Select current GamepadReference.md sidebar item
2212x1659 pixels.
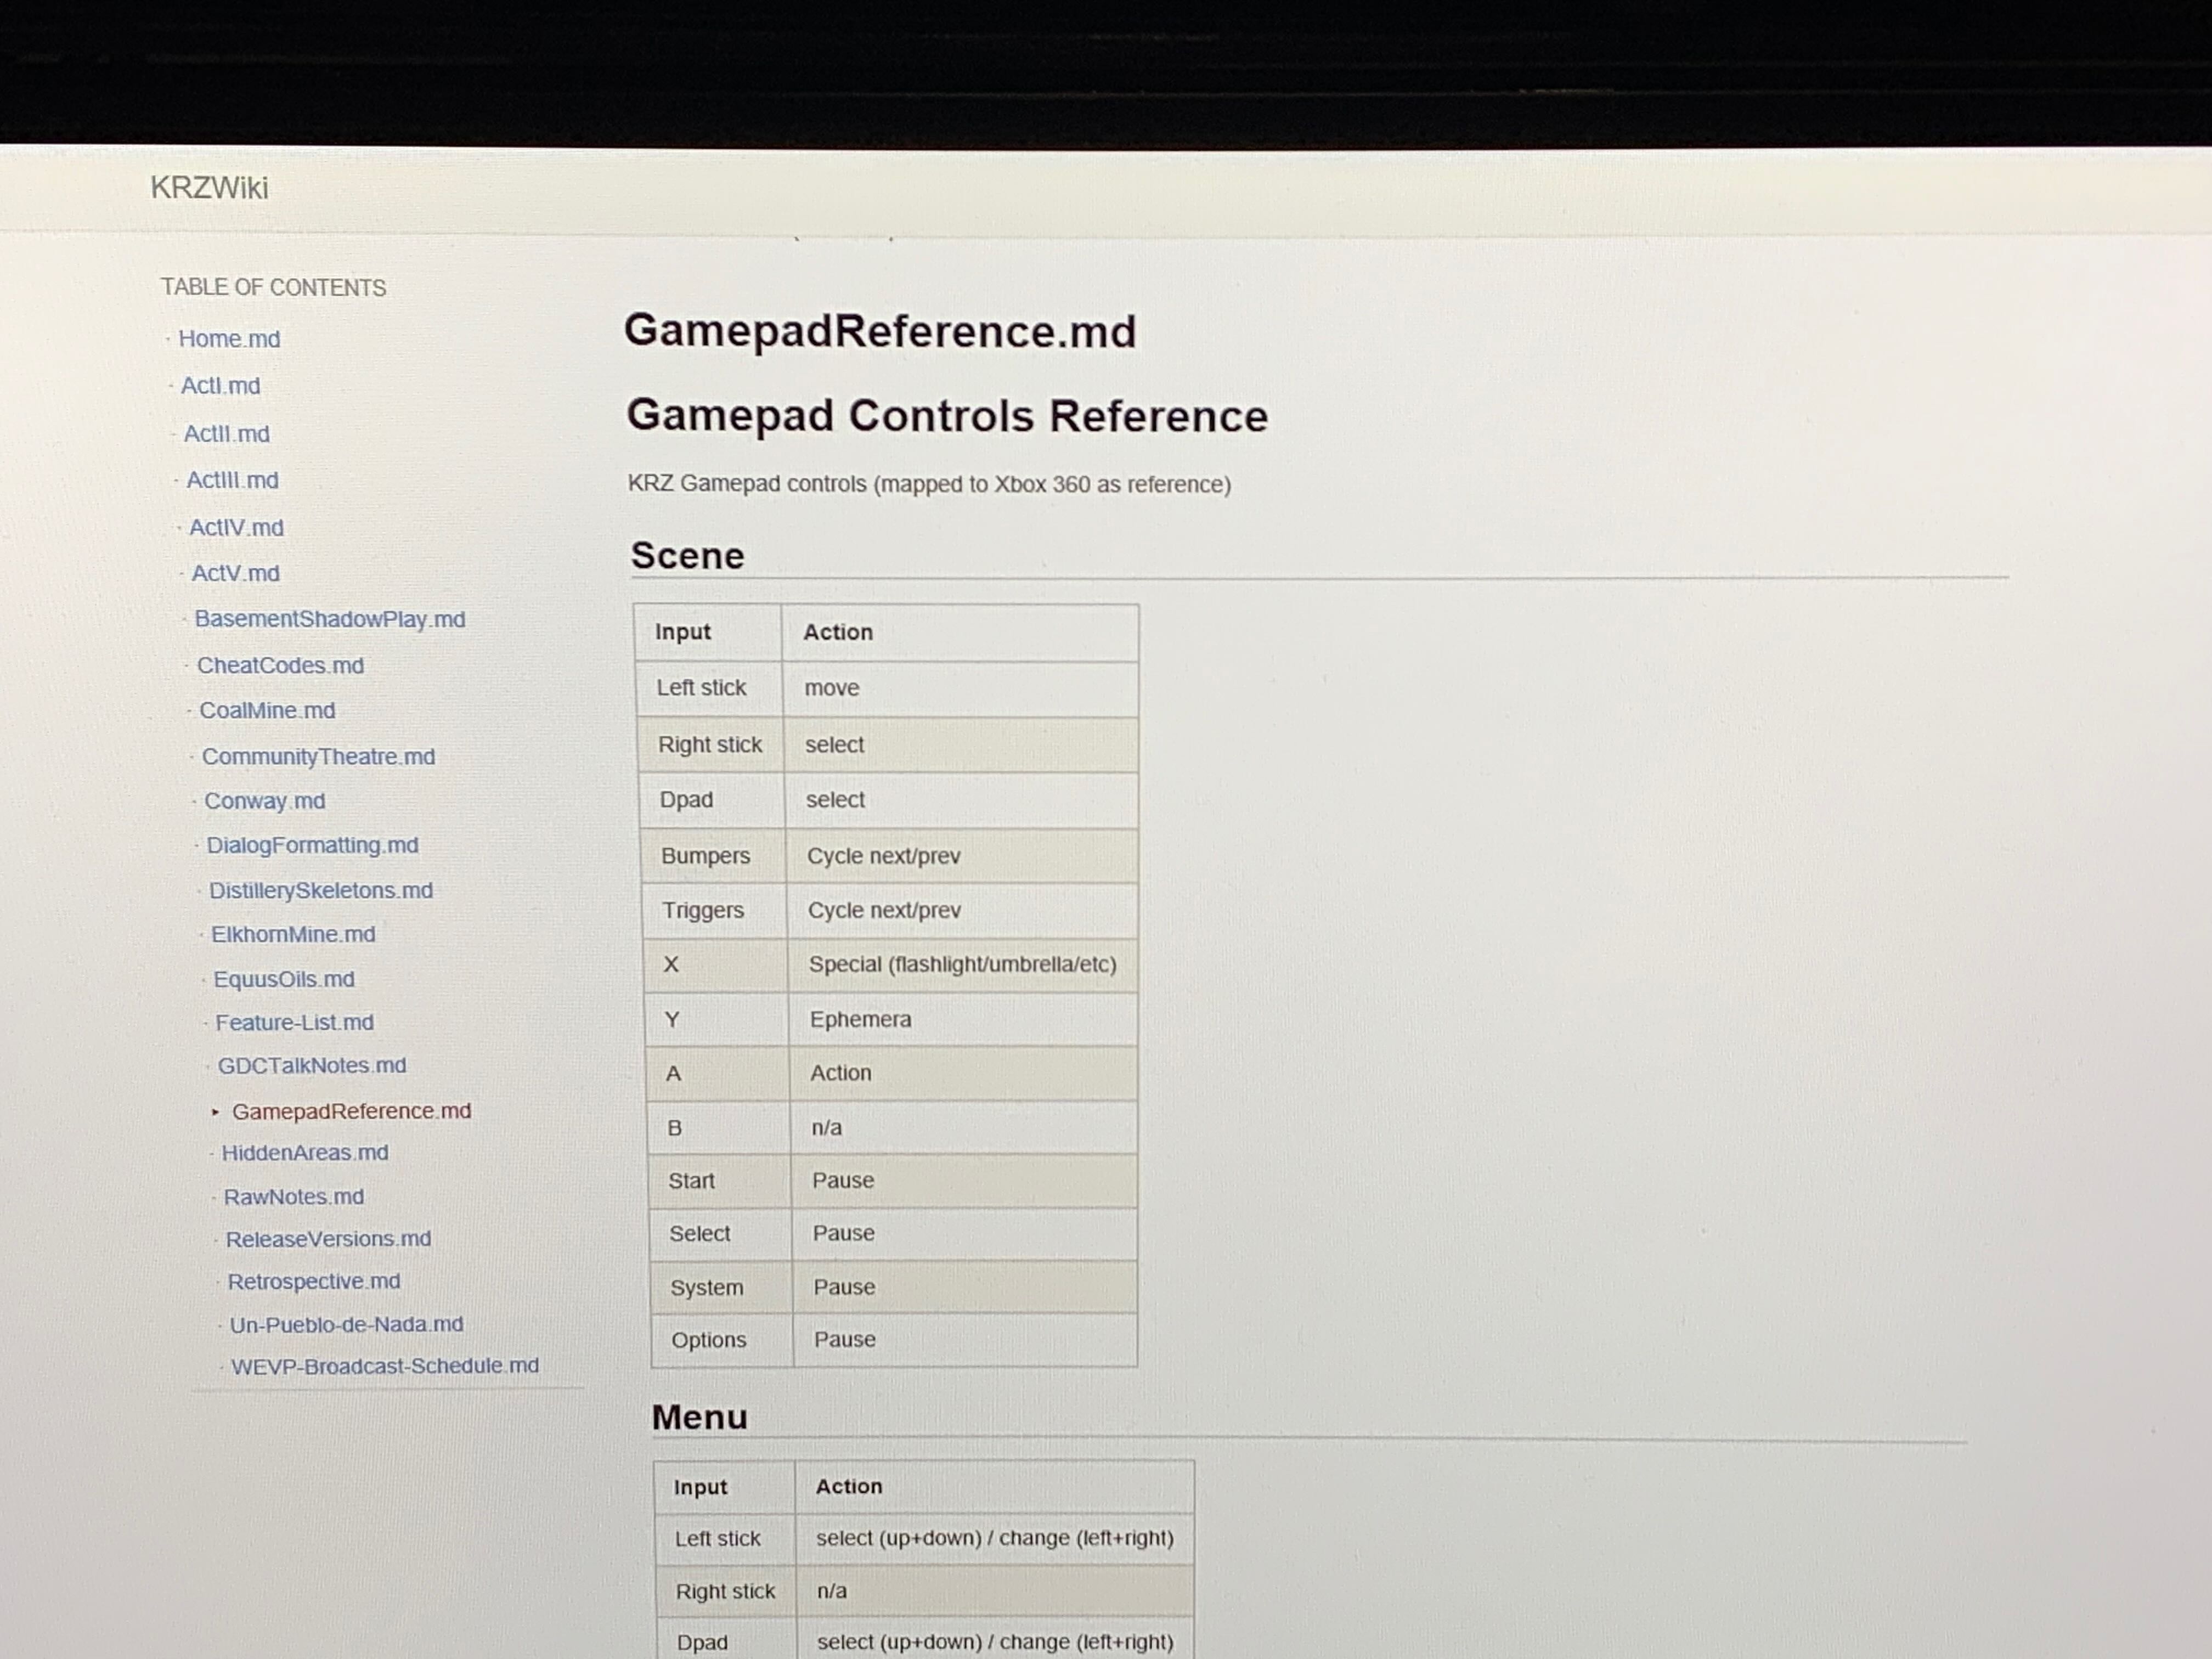tap(351, 1111)
